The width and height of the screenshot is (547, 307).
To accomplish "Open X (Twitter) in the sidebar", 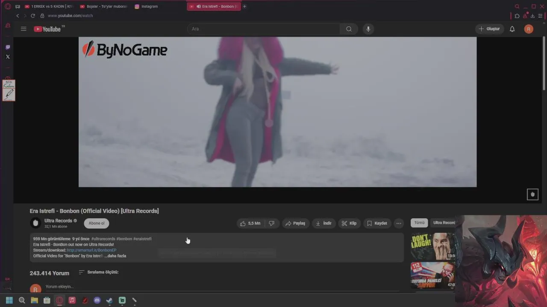I will 8,57.
